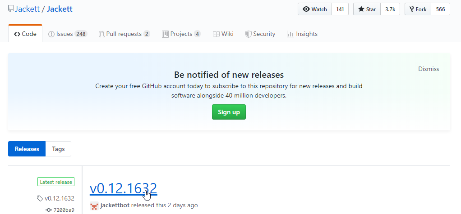
Task: Open the Insights tab
Action: (x=302, y=34)
